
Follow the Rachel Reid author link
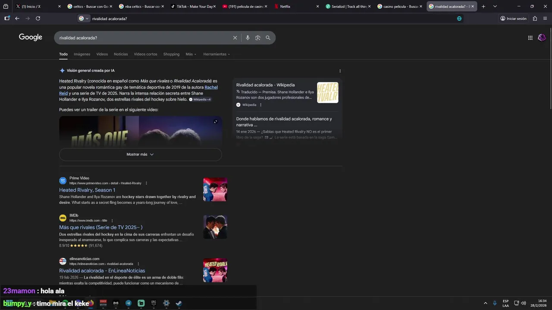point(211,87)
